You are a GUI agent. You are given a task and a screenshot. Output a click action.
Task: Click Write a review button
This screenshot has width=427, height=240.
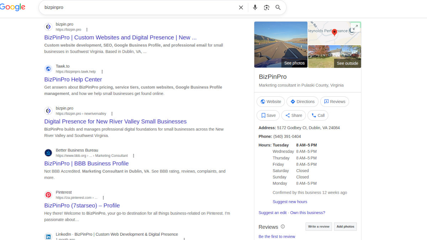(x=318, y=226)
